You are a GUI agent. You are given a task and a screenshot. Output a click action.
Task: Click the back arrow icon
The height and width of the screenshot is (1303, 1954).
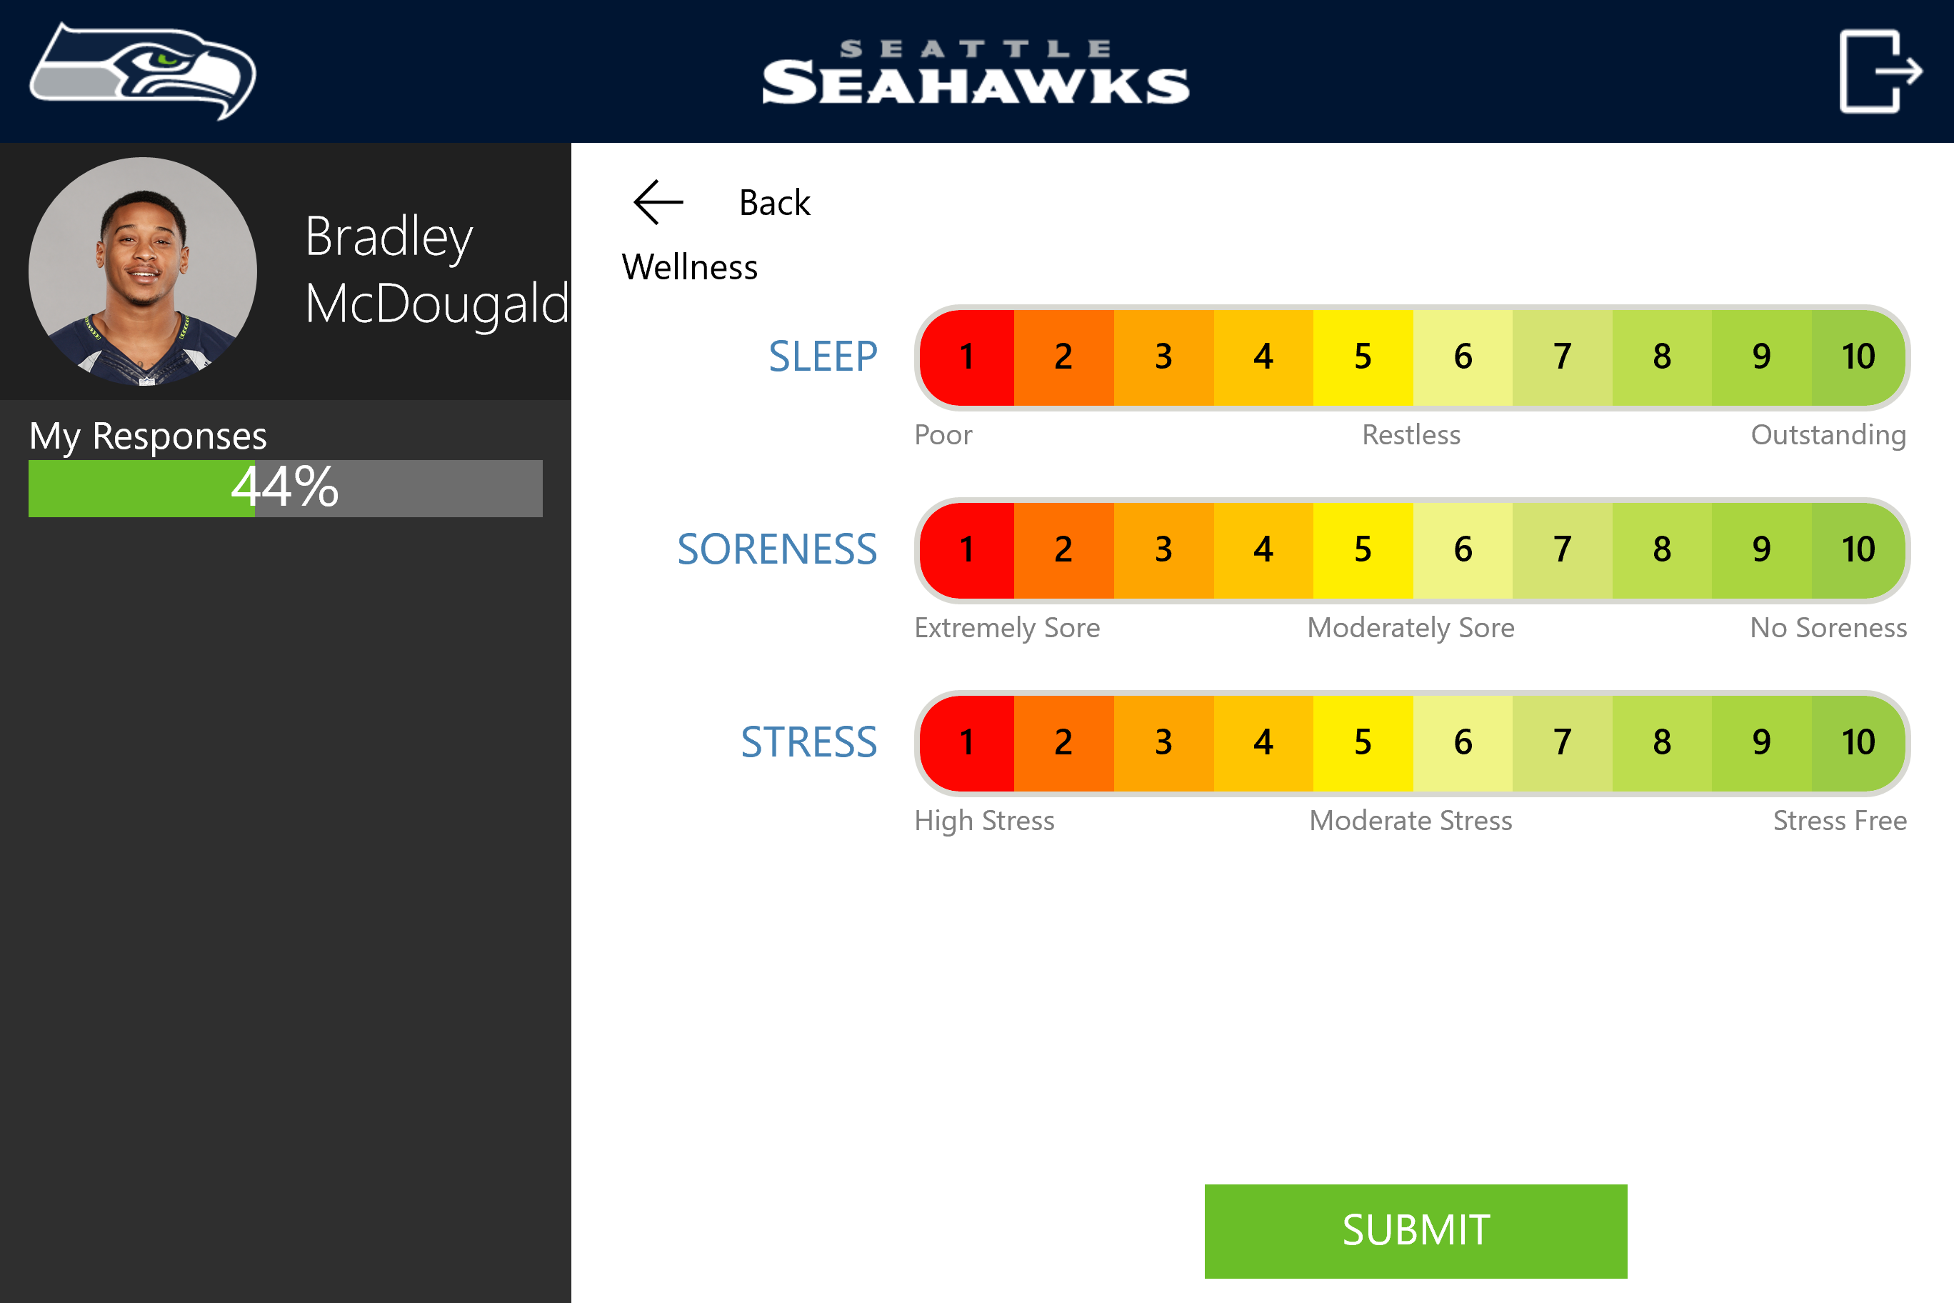pos(658,202)
